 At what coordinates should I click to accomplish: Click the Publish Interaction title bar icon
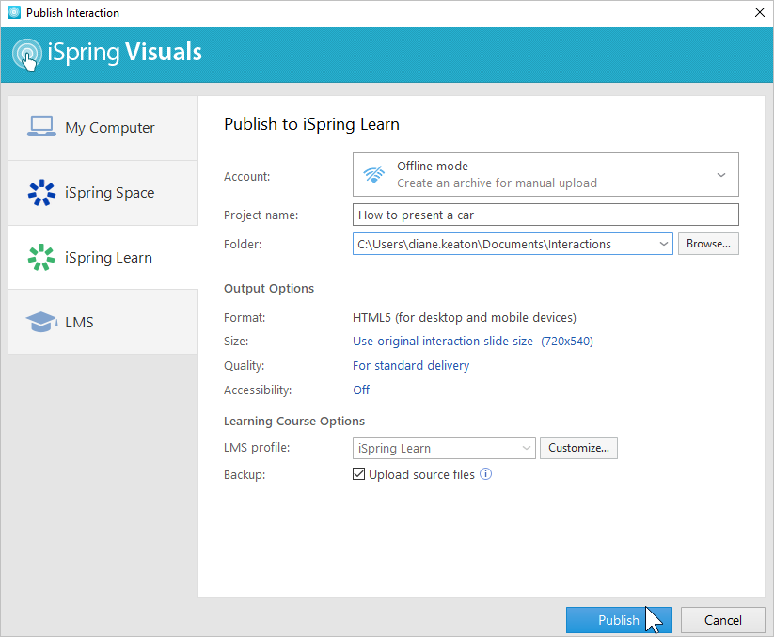[13, 13]
